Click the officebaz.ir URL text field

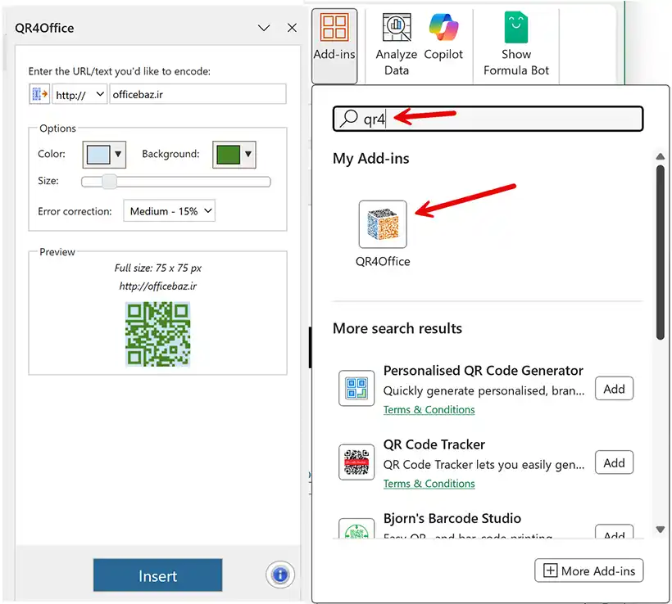pos(198,94)
